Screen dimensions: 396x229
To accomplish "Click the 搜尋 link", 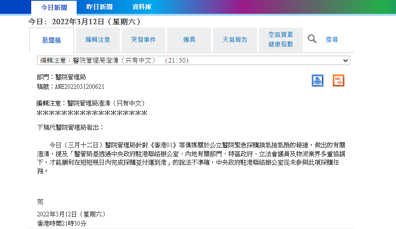I will (x=332, y=40).
